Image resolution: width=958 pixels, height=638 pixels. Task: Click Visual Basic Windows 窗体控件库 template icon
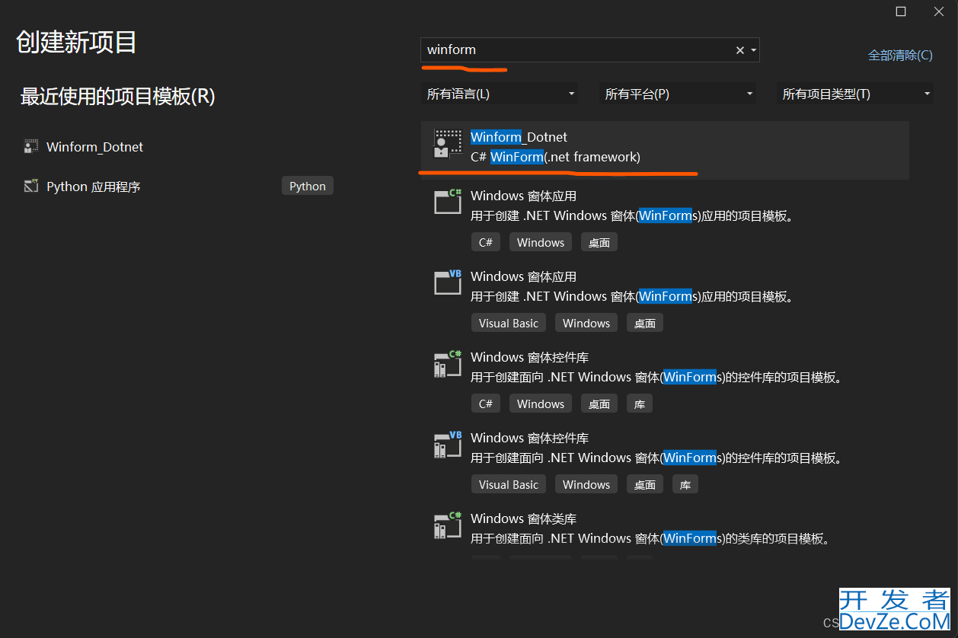[448, 445]
